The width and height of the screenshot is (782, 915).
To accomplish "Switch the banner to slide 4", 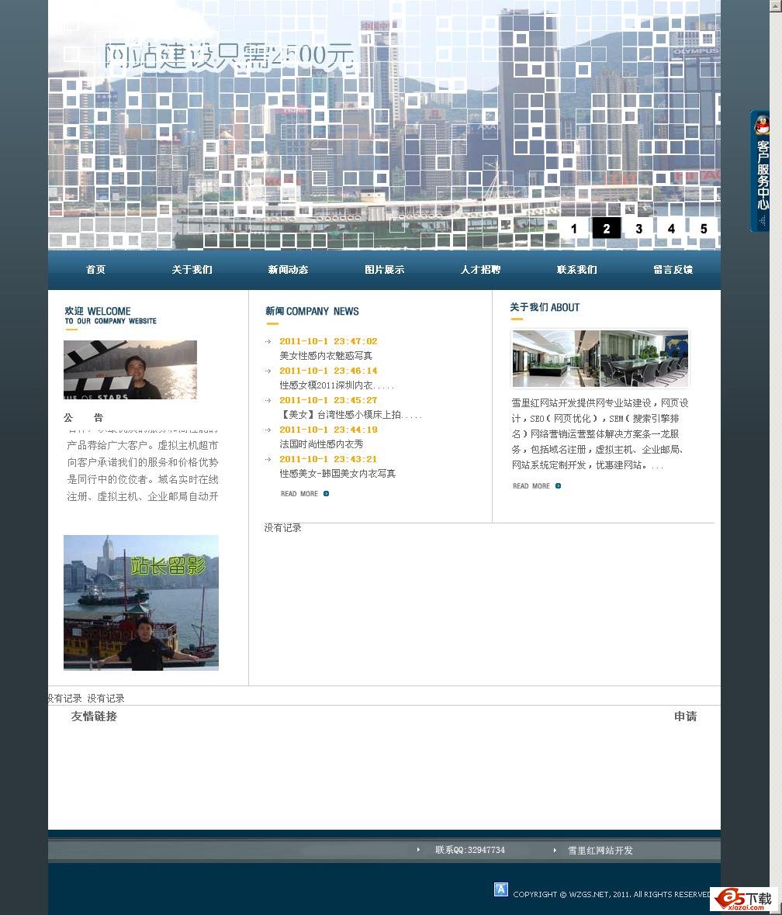I will tap(672, 229).
